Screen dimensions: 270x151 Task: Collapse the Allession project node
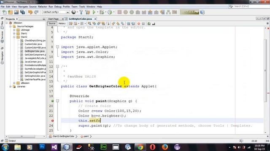tap(7, 23)
